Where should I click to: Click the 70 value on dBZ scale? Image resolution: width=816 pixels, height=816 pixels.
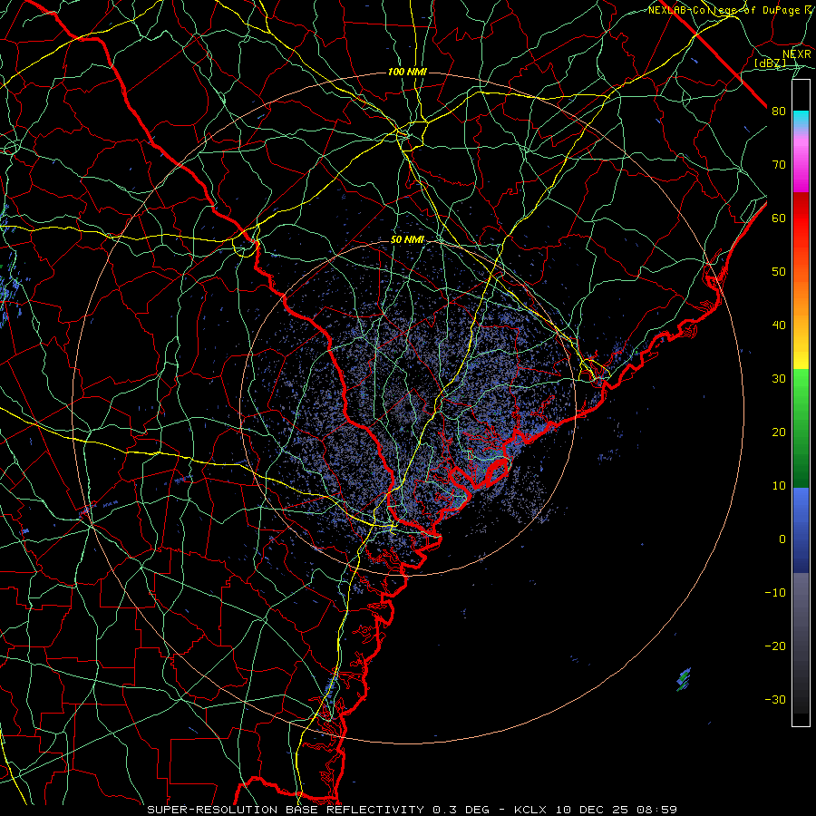779,165
